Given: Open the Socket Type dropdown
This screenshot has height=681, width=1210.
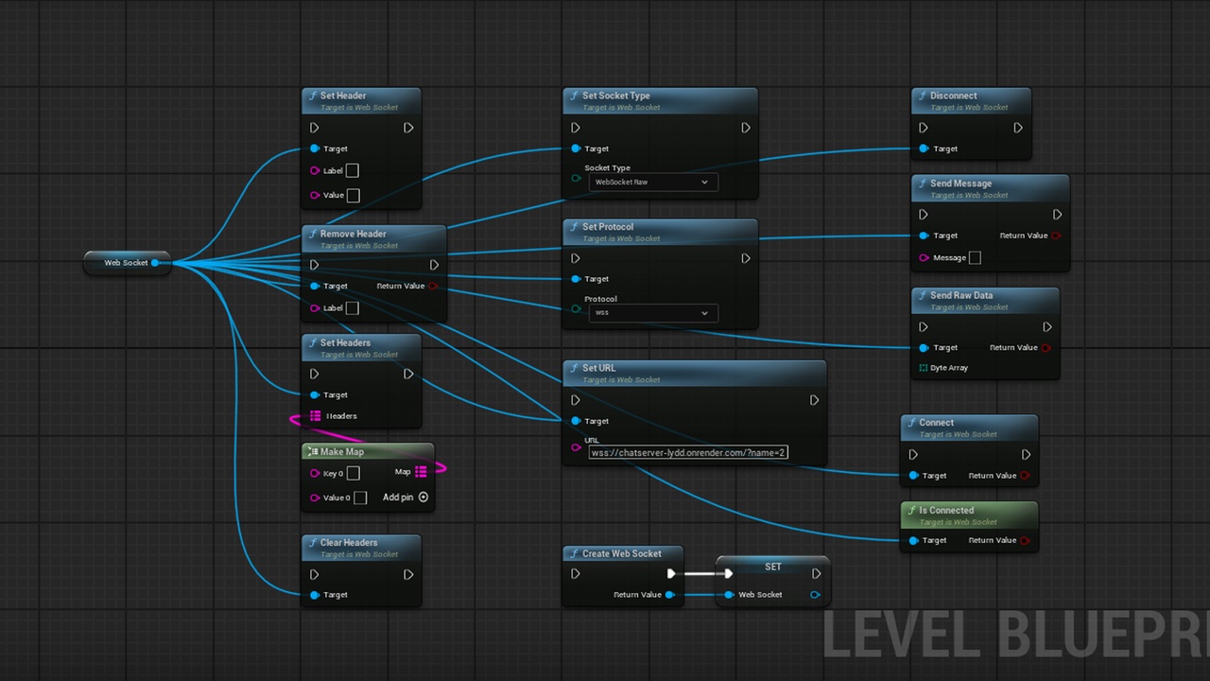Looking at the screenshot, I should (x=652, y=182).
